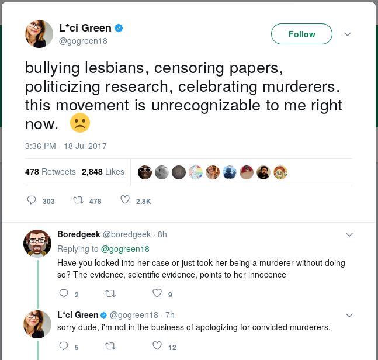Like the main tweet with heart icon
Viewport: 378px width, 360px height.
pos(125,200)
